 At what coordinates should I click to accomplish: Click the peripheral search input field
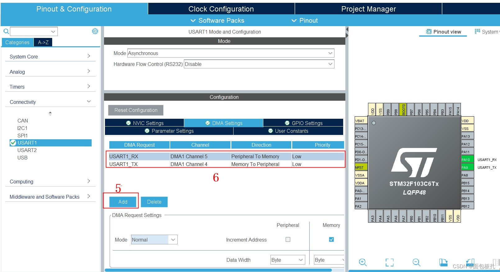34,31
